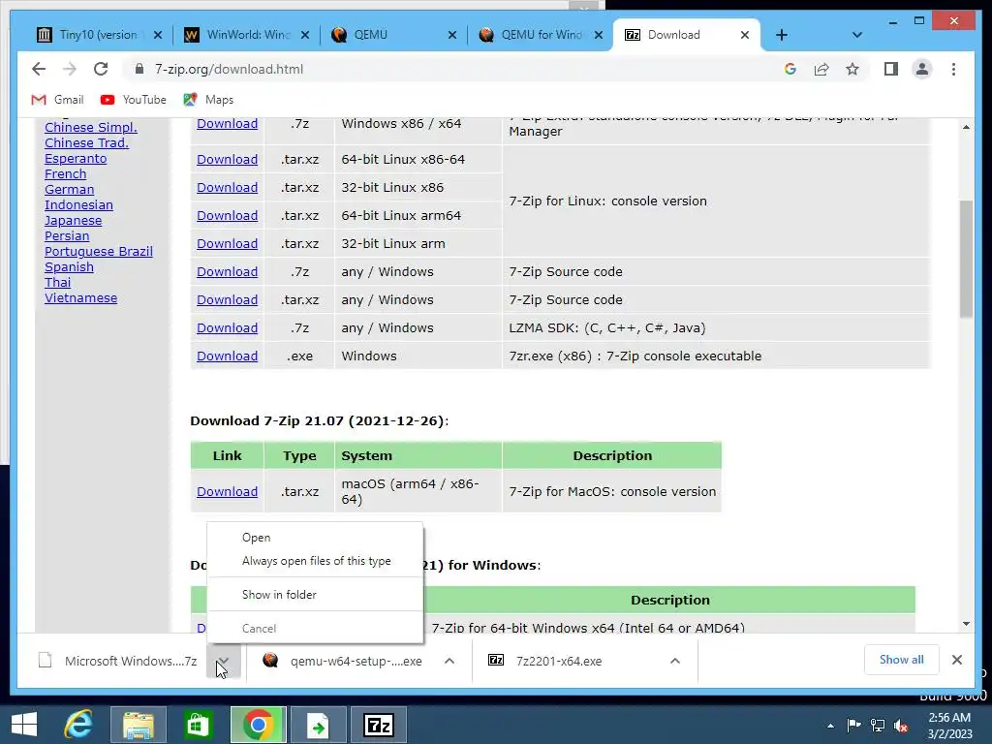Click the scrollbar down arrow
Screen dimensions: 992x744
pyautogui.click(x=966, y=624)
